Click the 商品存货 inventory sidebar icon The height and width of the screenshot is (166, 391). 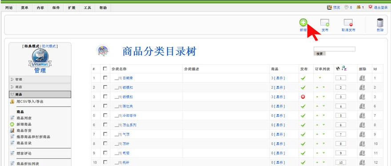12,131
